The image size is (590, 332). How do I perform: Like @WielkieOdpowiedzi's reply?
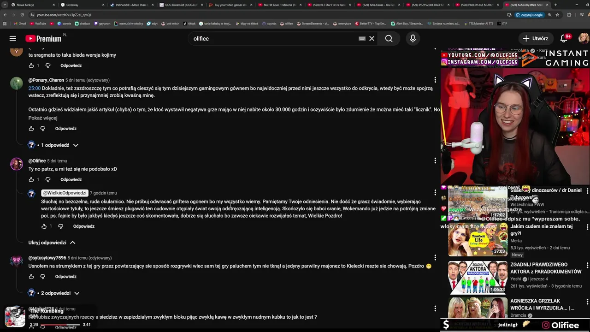(x=44, y=226)
